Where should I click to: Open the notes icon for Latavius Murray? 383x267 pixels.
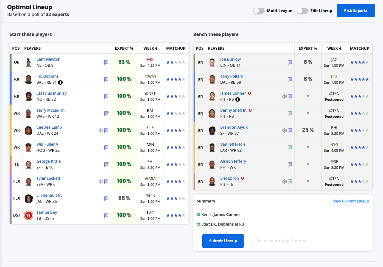coord(106,96)
